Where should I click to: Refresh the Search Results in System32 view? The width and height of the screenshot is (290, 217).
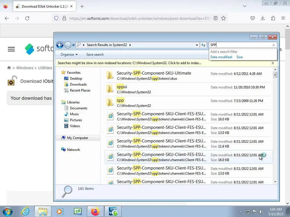[x=203, y=45]
